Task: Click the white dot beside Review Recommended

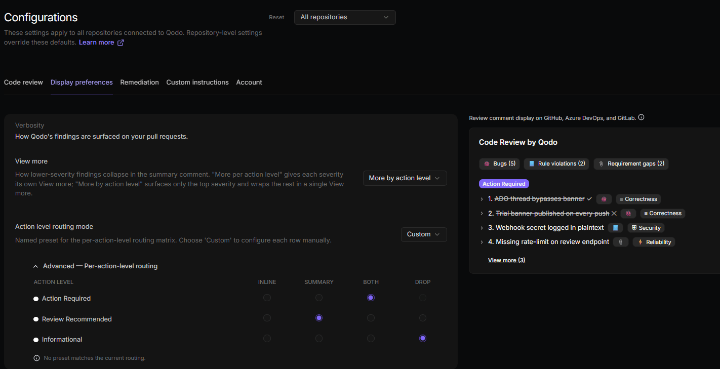Action: coord(36,319)
